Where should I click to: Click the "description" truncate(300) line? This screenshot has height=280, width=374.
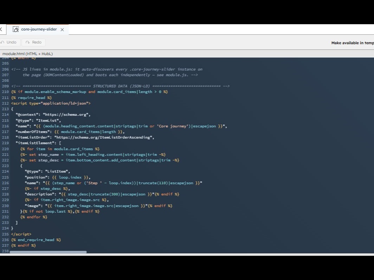tap(102, 194)
